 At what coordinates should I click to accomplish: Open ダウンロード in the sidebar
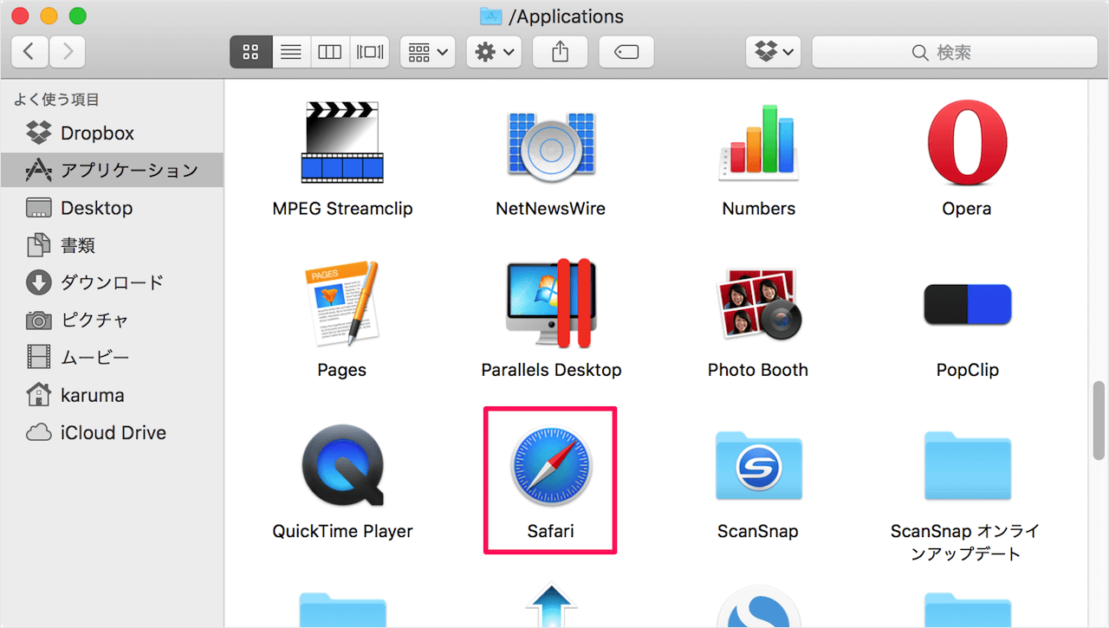(x=112, y=282)
